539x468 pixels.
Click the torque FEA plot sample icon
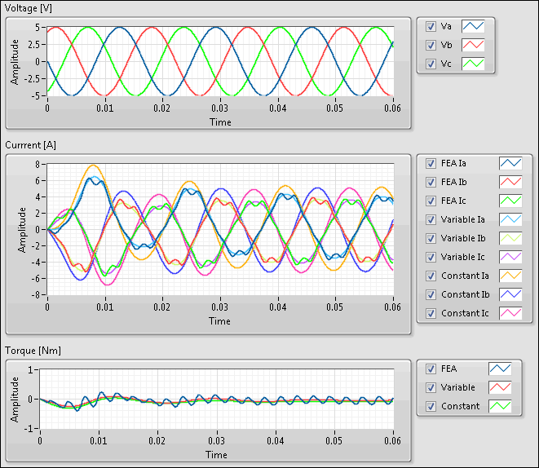[498, 369]
